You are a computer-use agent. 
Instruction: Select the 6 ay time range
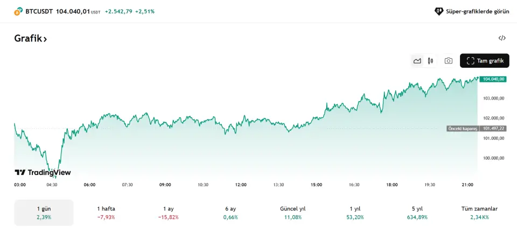click(230, 213)
